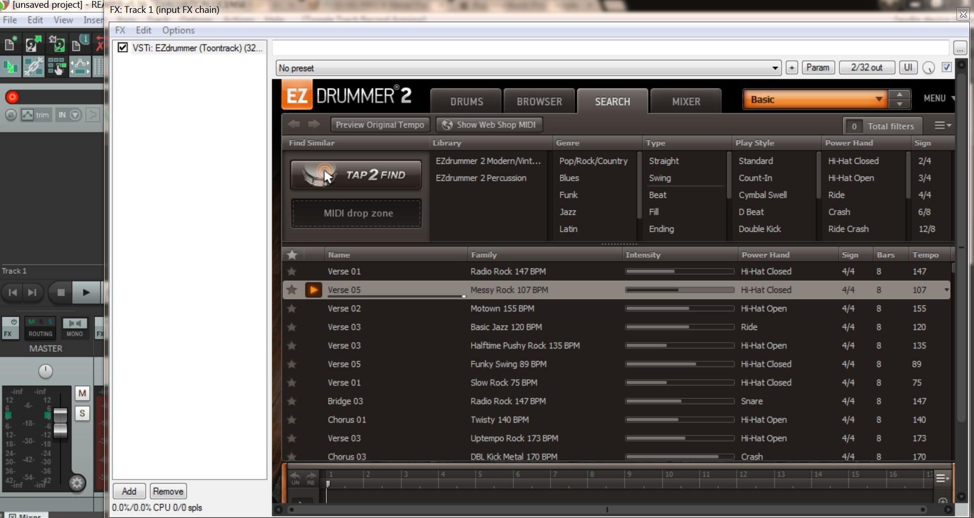Favorite Verse 01 Radio Rock with star

coord(292,271)
